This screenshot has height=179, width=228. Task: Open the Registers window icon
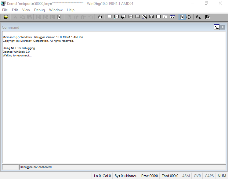pos(130,17)
